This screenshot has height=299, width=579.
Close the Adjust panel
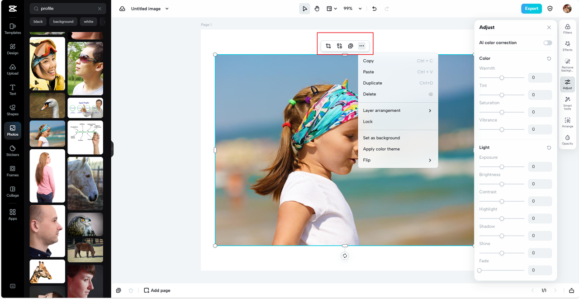click(x=549, y=28)
